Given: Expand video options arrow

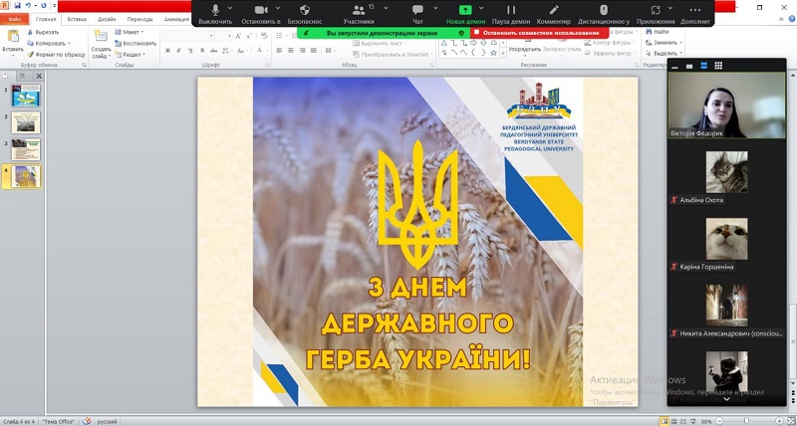Looking at the screenshot, I should pos(278,8).
